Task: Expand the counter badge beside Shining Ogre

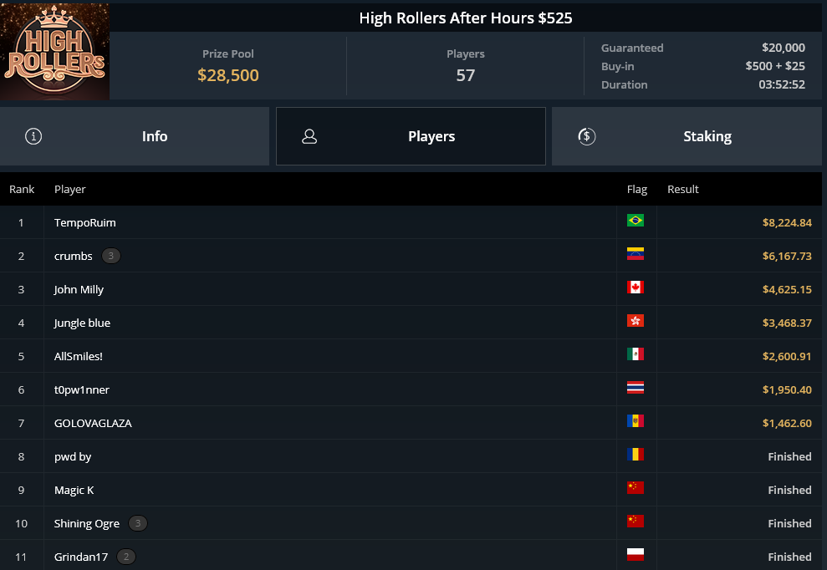Action: click(x=137, y=522)
